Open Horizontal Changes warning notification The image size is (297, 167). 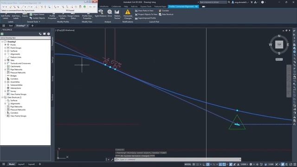coord(128,14)
